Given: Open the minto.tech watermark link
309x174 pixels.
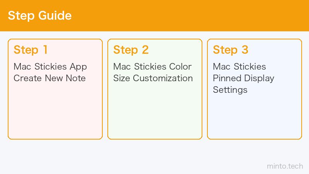Looking at the screenshot, I should (285, 166).
